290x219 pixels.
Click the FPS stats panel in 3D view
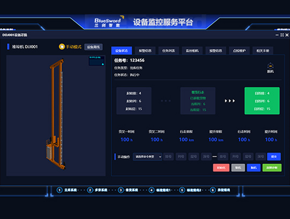click(97, 61)
